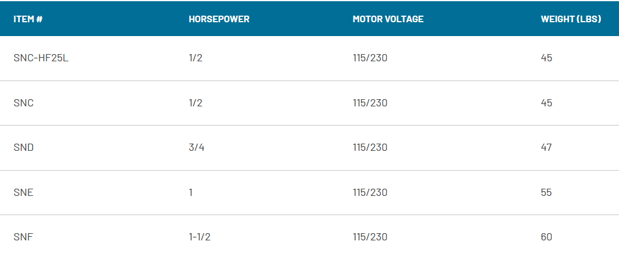Screen dimensions: 619x256
Task: Click the weight value 60
Action: pos(546,237)
